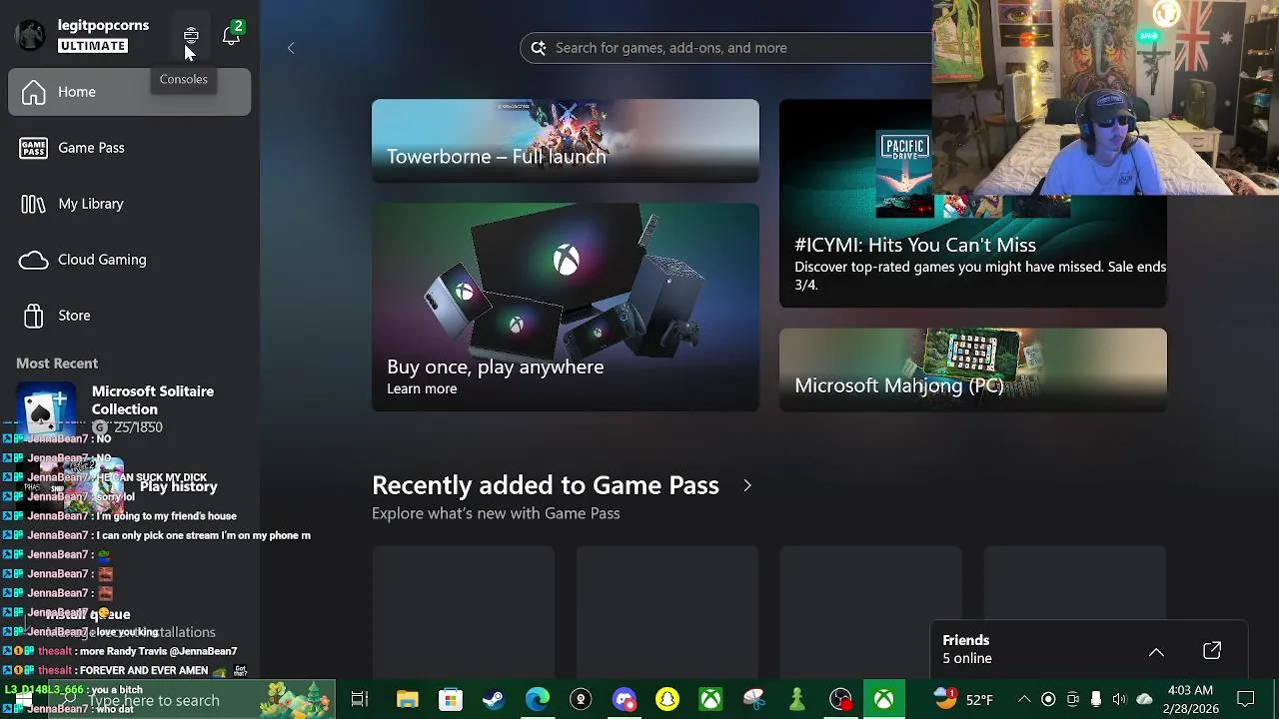Click the My Library books icon
The height and width of the screenshot is (719, 1279).
(x=33, y=204)
